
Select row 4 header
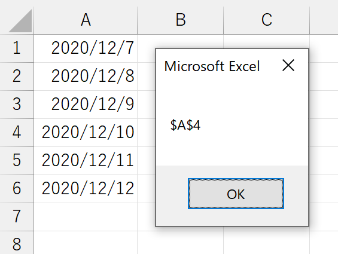tap(17, 133)
